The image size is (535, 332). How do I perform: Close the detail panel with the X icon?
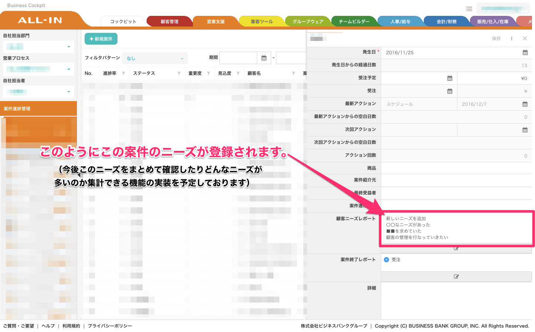pos(525,38)
